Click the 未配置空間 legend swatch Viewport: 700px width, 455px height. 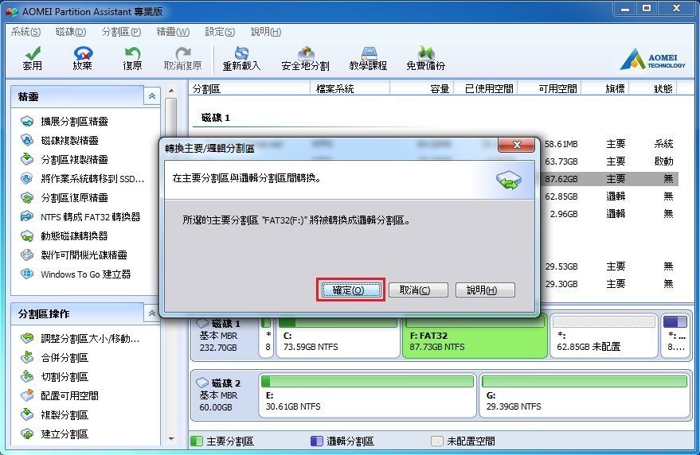point(437,441)
